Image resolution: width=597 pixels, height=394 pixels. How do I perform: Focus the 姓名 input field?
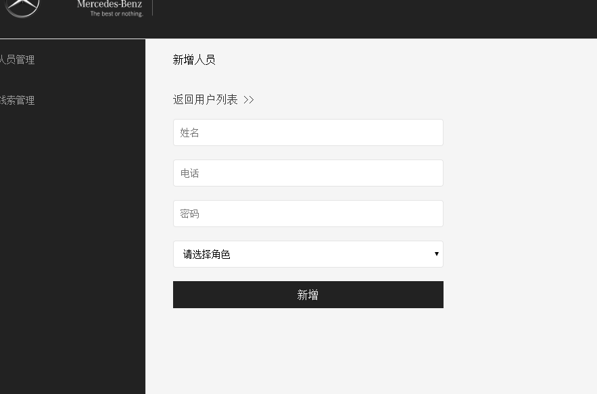[308, 132]
